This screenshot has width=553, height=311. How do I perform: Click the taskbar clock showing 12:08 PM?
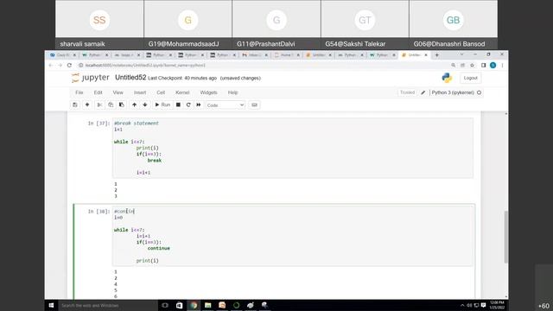[x=497, y=305]
